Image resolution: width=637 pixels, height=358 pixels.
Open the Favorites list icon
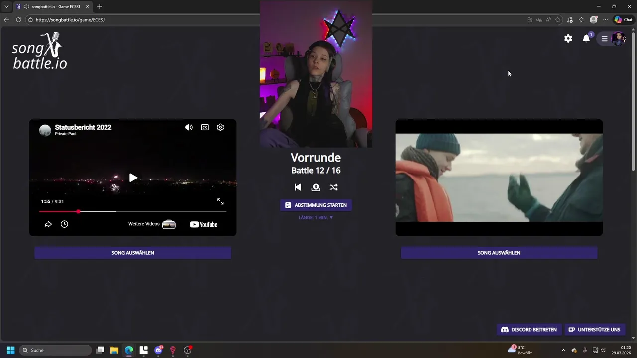click(581, 20)
